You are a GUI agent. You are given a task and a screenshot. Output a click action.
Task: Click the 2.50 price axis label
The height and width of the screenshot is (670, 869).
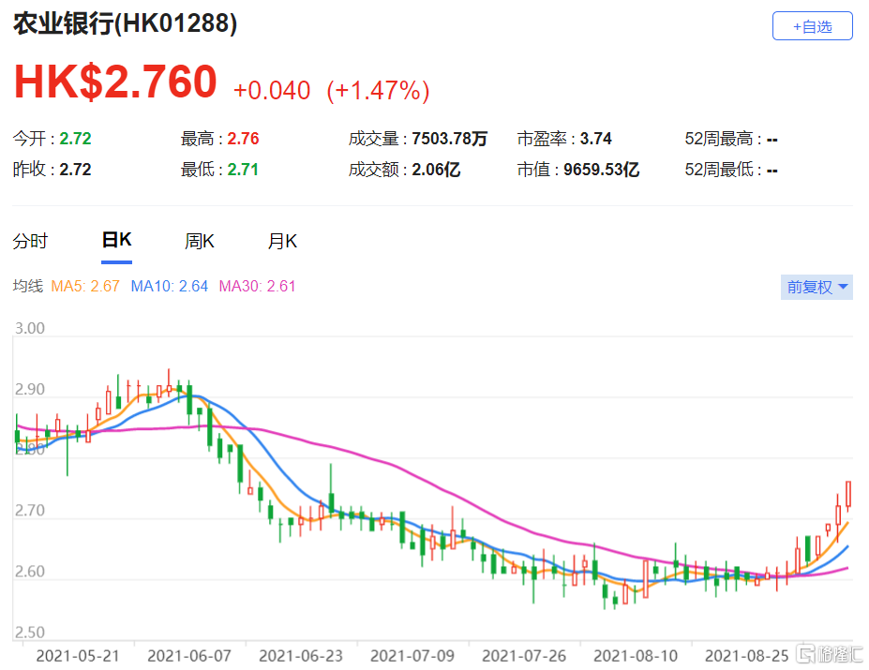point(30,633)
